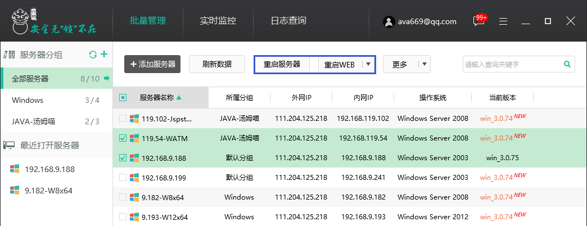Select the JAVA-汤姆喵 server group

(x=34, y=121)
